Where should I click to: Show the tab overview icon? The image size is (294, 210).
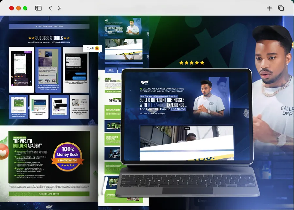tap(281, 8)
